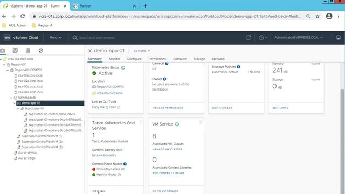Go back in browser history
The height and width of the screenshot is (194, 345).
(4, 16)
